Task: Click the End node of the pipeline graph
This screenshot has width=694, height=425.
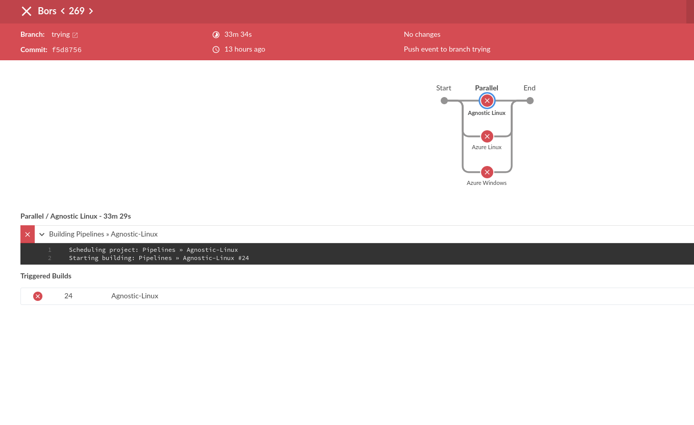Action: pos(530,101)
